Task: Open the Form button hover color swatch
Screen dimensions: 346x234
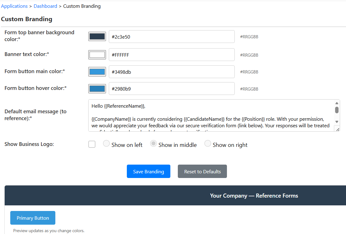Action: click(x=97, y=88)
